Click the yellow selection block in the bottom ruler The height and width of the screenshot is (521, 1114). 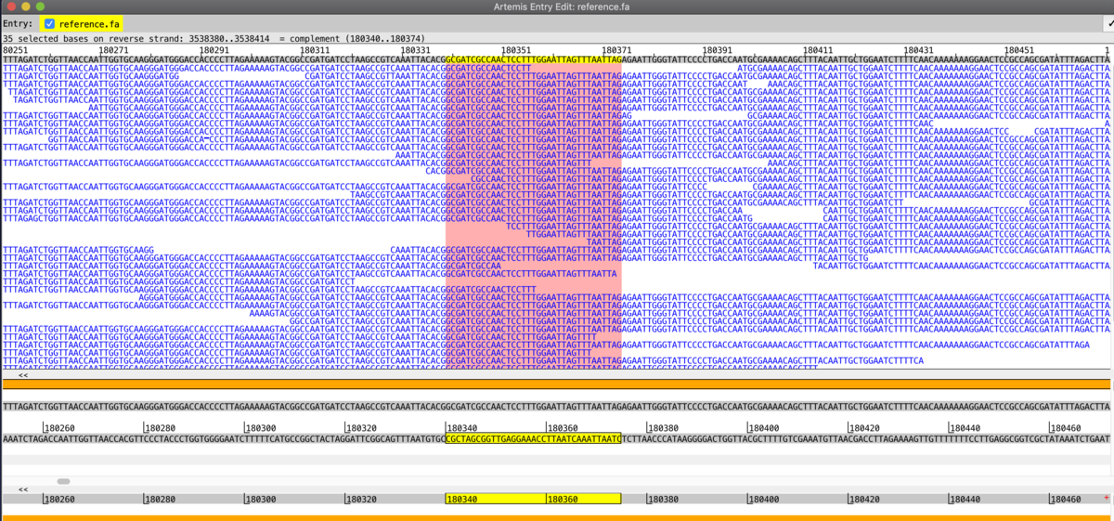coord(533,499)
